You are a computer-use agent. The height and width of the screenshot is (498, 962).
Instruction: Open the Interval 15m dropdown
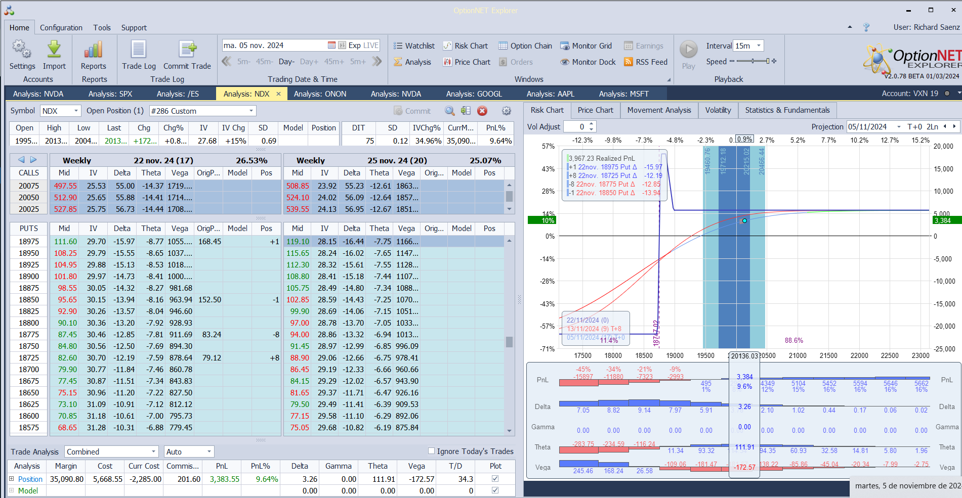point(759,46)
